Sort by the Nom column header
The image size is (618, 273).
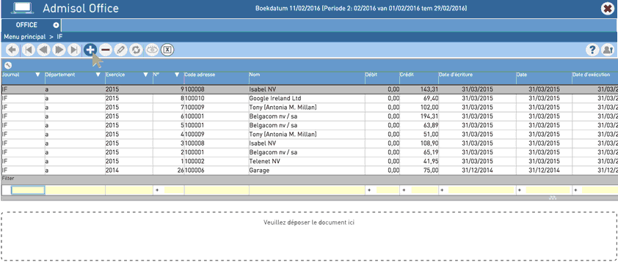coord(307,78)
